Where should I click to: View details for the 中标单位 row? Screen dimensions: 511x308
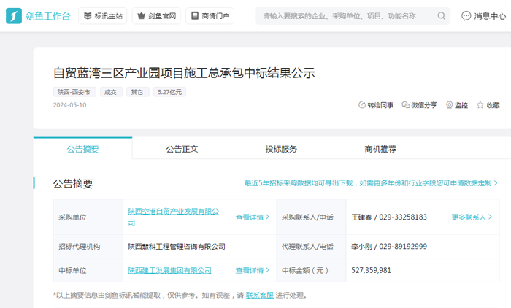253,270
